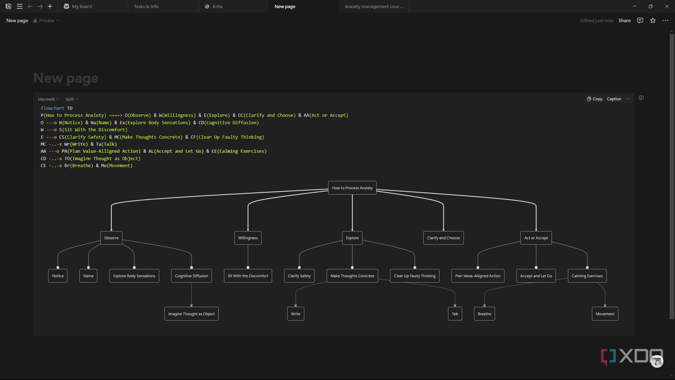Image resolution: width=675 pixels, height=380 pixels.
Task: Open a new tab with plus icon
Action: 50,6
